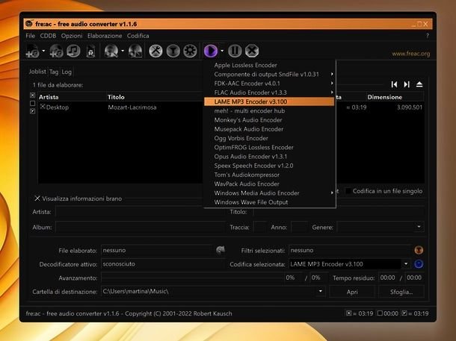The width and height of the screenshot is (456, 341).
Task: Open general settings wrench icon
Action: pos(156,51)
